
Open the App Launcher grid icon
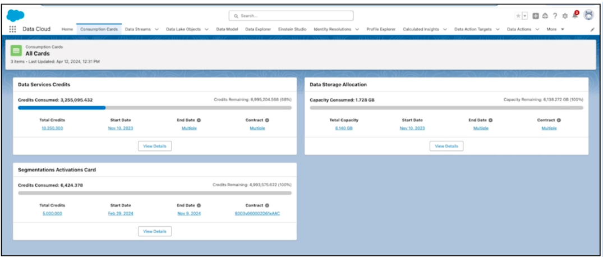coord(12,29)
